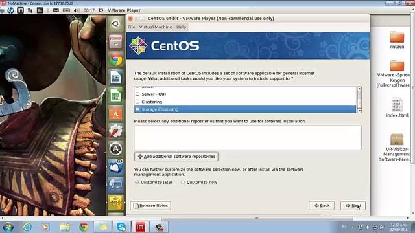Open the keyboard layout indicator in panel

pos(40,10)
